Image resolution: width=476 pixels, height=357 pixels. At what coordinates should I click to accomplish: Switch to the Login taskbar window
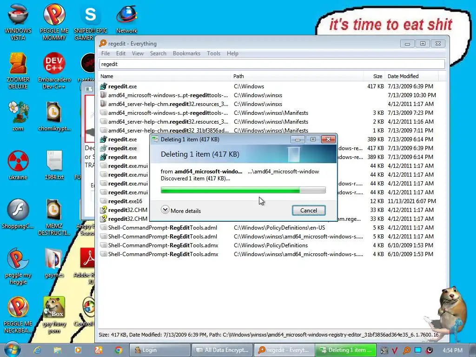click(x=160, y=350)
